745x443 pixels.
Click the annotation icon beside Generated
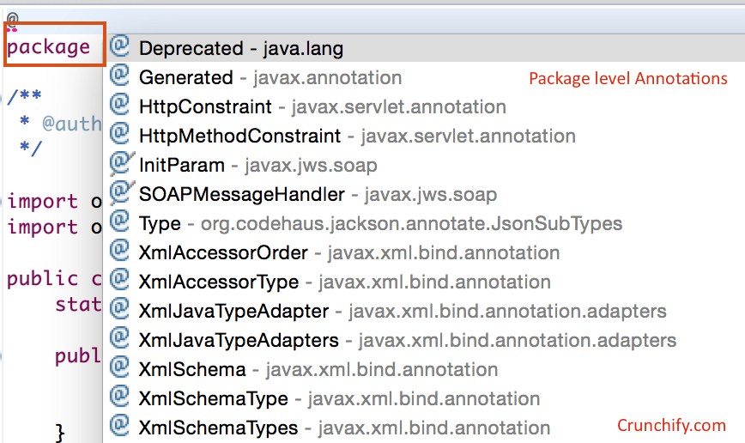[120, 77]
